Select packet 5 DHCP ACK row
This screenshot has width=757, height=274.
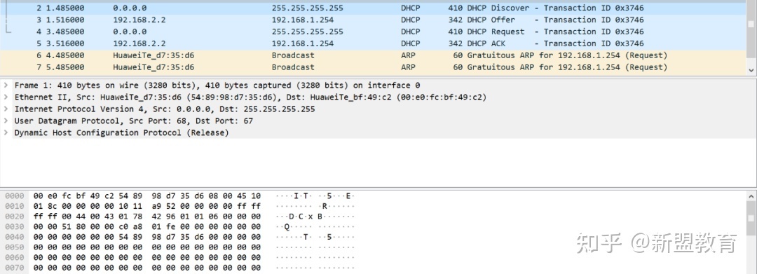tap(374, 43)
